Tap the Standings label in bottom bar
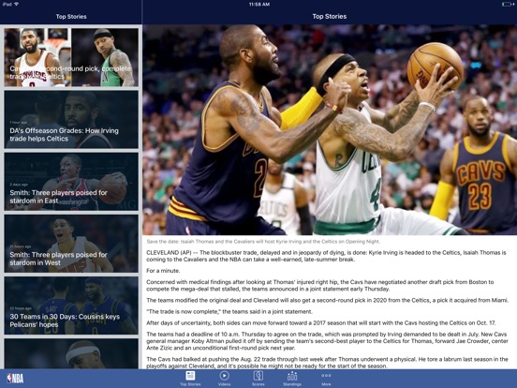 292,384
